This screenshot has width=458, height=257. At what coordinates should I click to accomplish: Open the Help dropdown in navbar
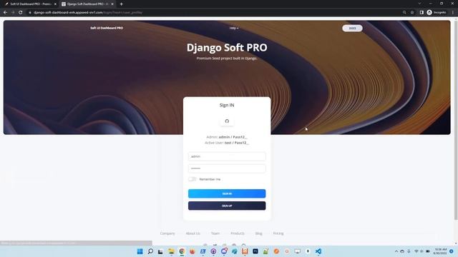click(234, 28)
